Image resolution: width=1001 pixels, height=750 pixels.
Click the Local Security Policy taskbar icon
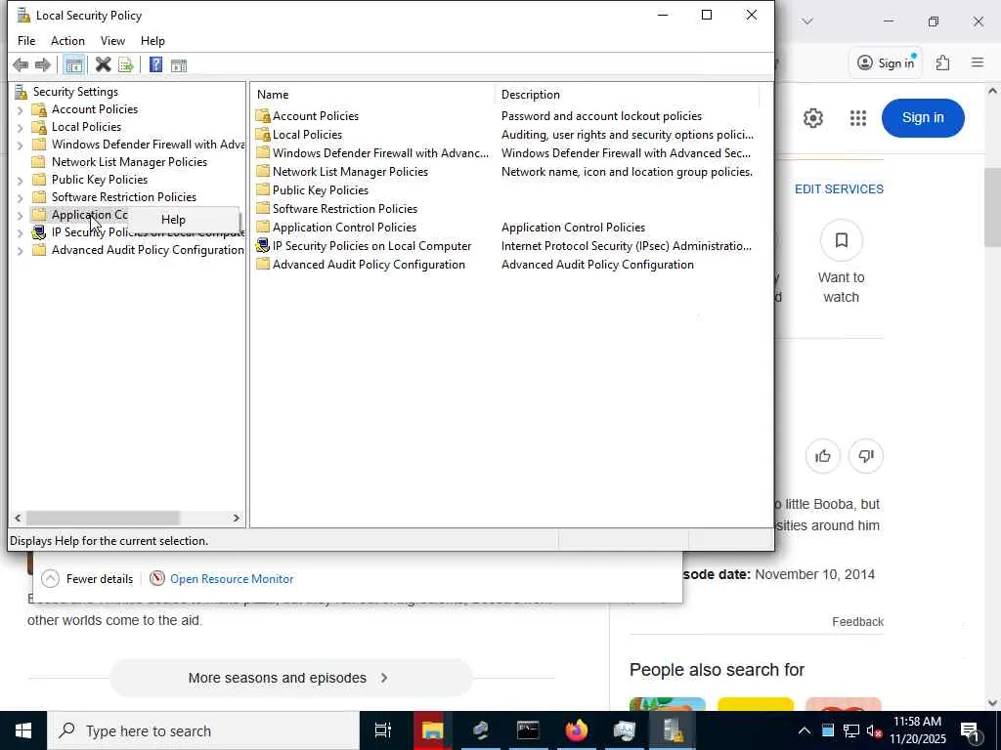tap(673, 730)
